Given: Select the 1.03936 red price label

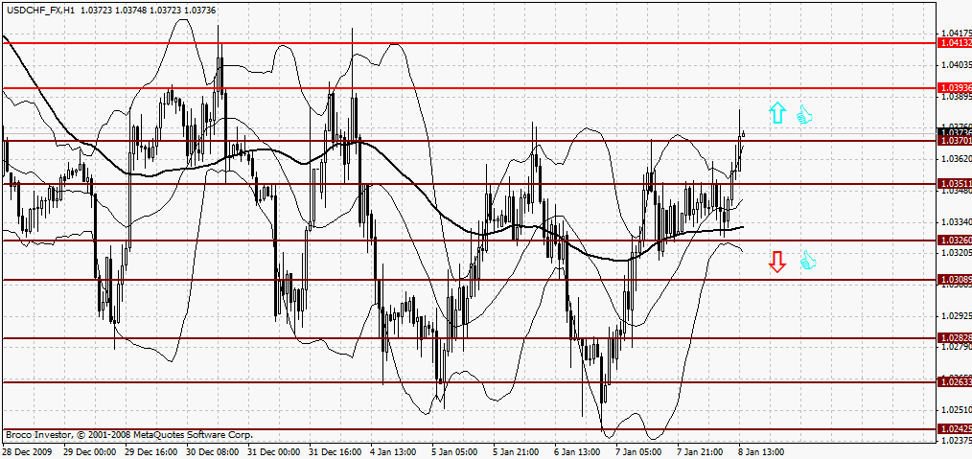Looking at the screenshot, I should (956, 88).
